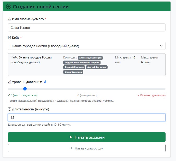The image size is (176, 161).
Task: Click the Елена Соколова badge
Action: point(73,72)
